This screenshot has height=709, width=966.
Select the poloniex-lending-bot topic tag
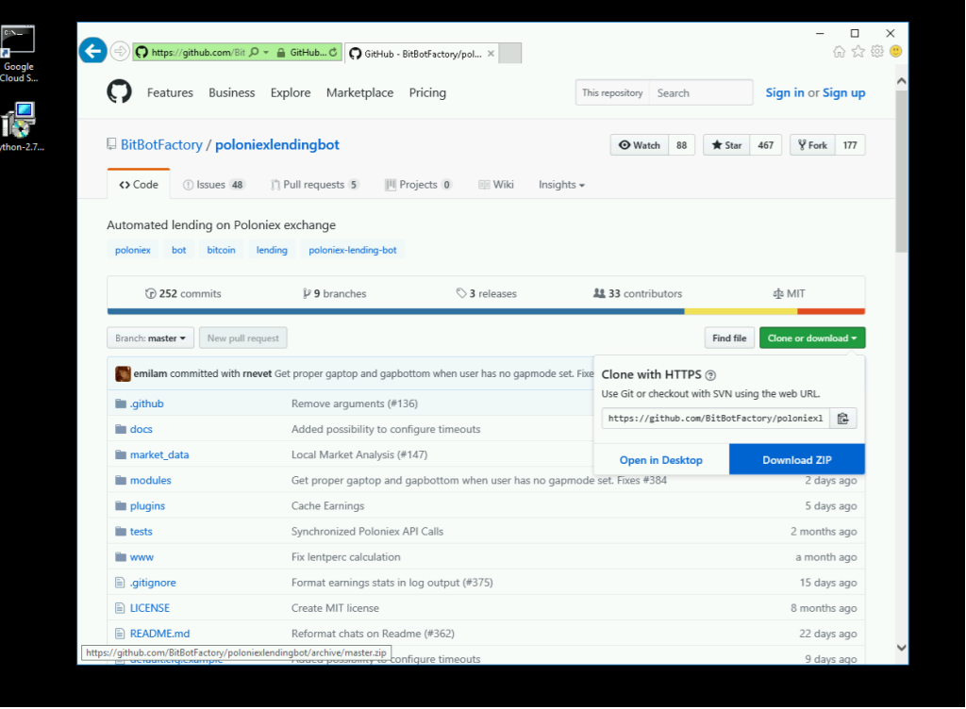(353, 250)
